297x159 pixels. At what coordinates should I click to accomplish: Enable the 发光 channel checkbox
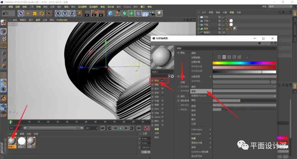[x=163, y=88]
